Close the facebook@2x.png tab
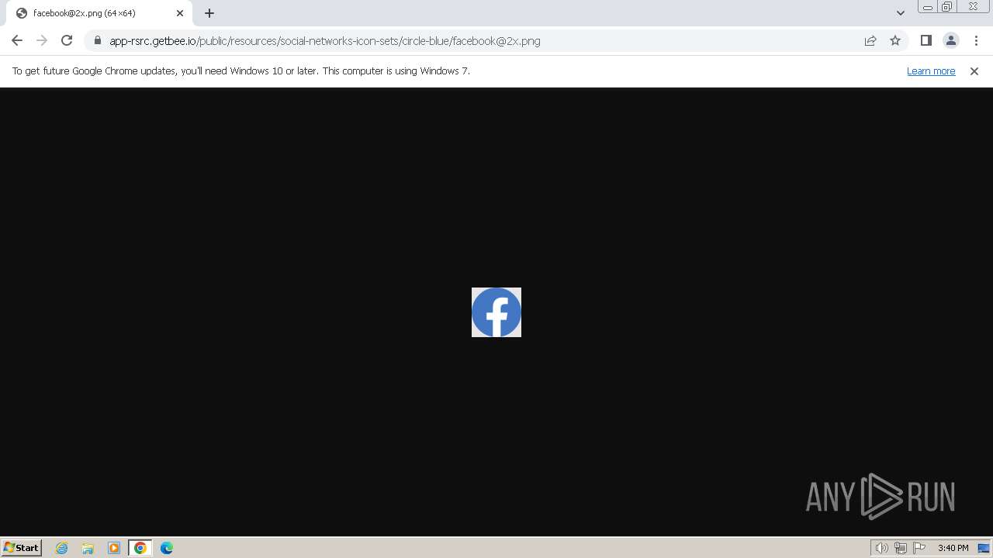Screen dimensions: 993x558 tap(180, 13)
